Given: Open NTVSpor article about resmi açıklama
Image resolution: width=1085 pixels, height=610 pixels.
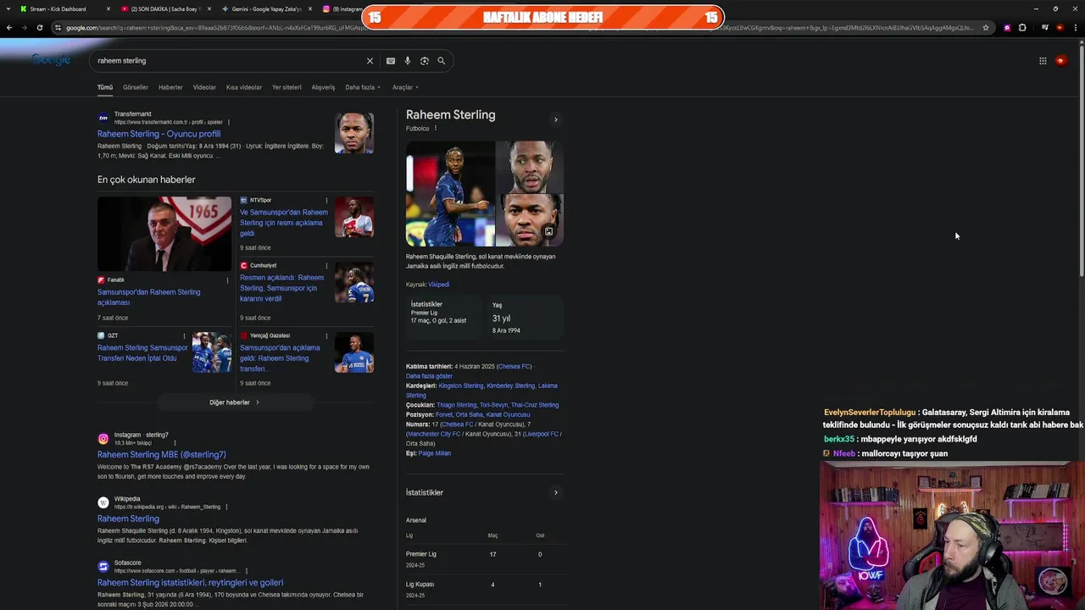Looking at the screenshot, I should [x=284, y=223].
